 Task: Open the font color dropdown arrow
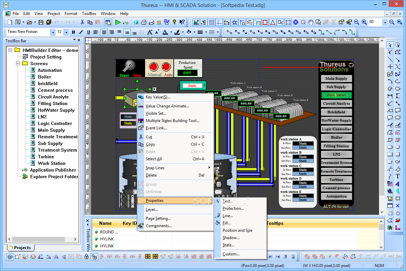click(171, 32)
